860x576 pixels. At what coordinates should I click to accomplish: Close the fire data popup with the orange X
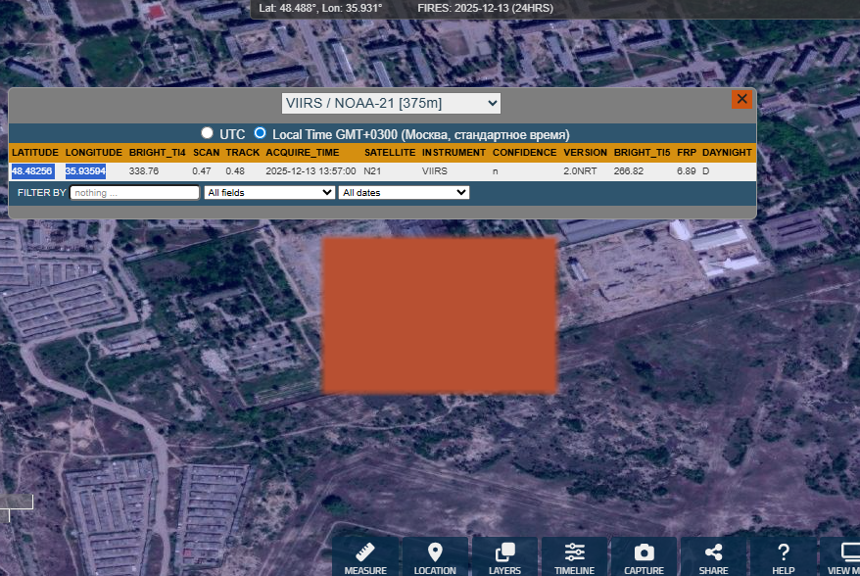741,99
